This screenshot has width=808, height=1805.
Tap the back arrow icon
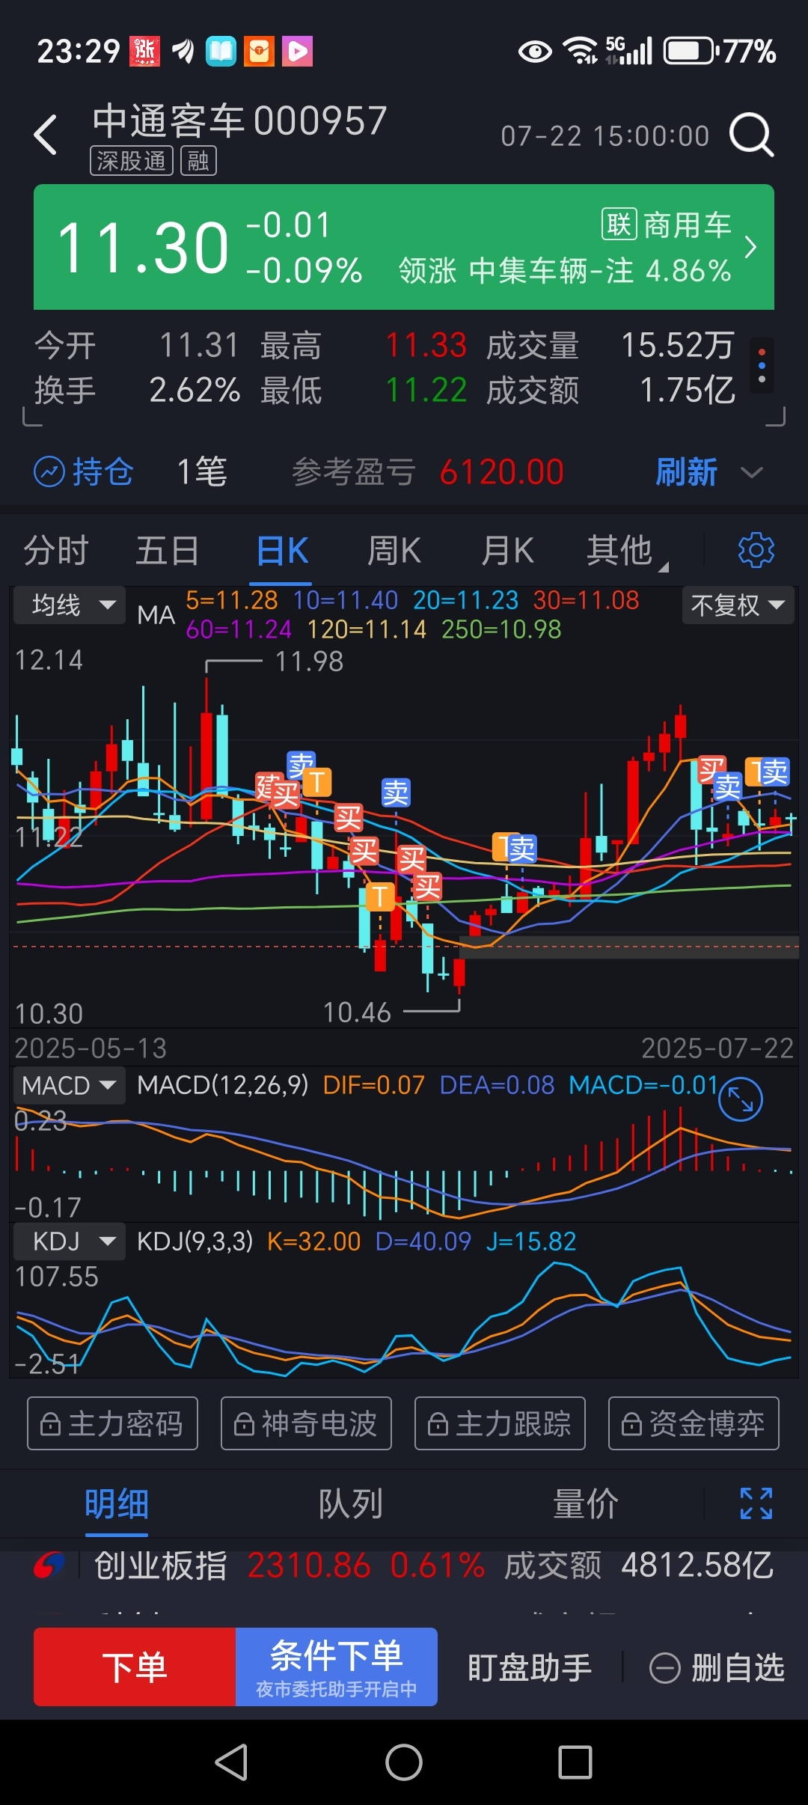pyautogui.click(x=46, y=135)
